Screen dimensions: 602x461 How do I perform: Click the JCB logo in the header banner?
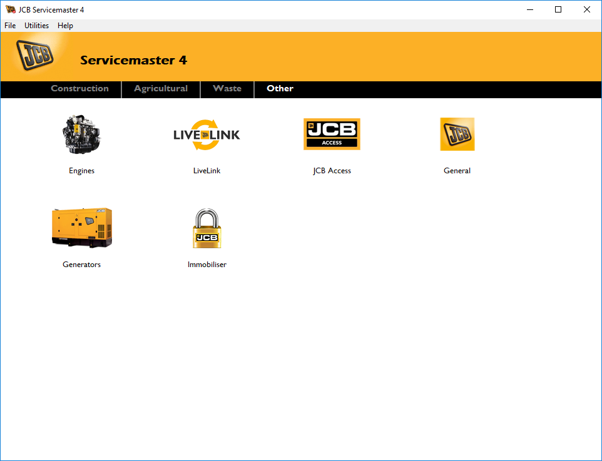pos(35,56)
